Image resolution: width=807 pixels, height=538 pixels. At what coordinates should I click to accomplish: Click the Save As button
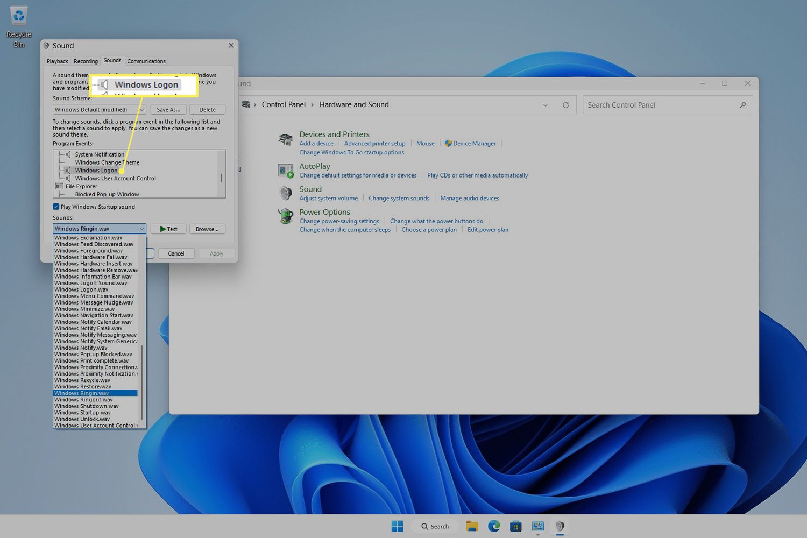pyautogui.click(x=168, y=110)
